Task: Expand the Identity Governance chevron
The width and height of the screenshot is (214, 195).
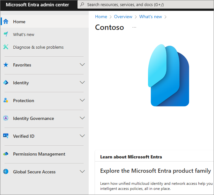Action: (82, 118)
